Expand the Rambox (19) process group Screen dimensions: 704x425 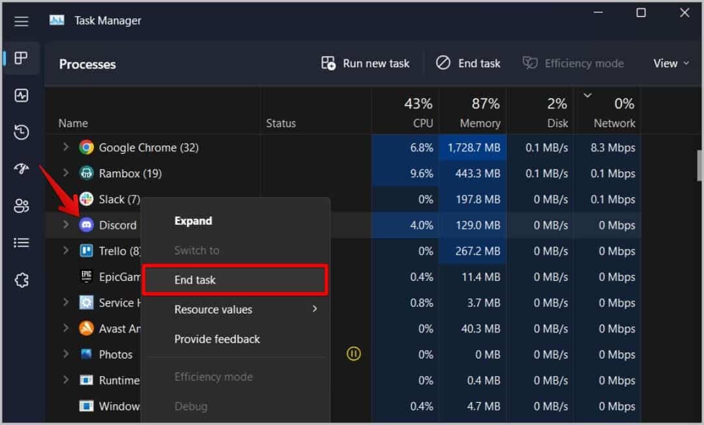66,173
